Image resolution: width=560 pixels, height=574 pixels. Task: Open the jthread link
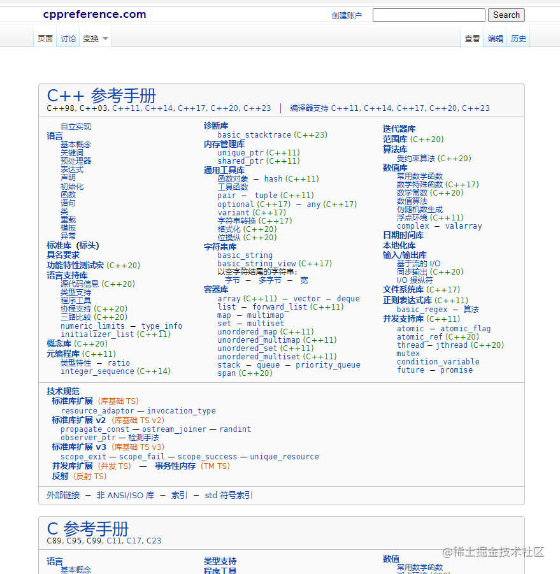tap(452, 345)
